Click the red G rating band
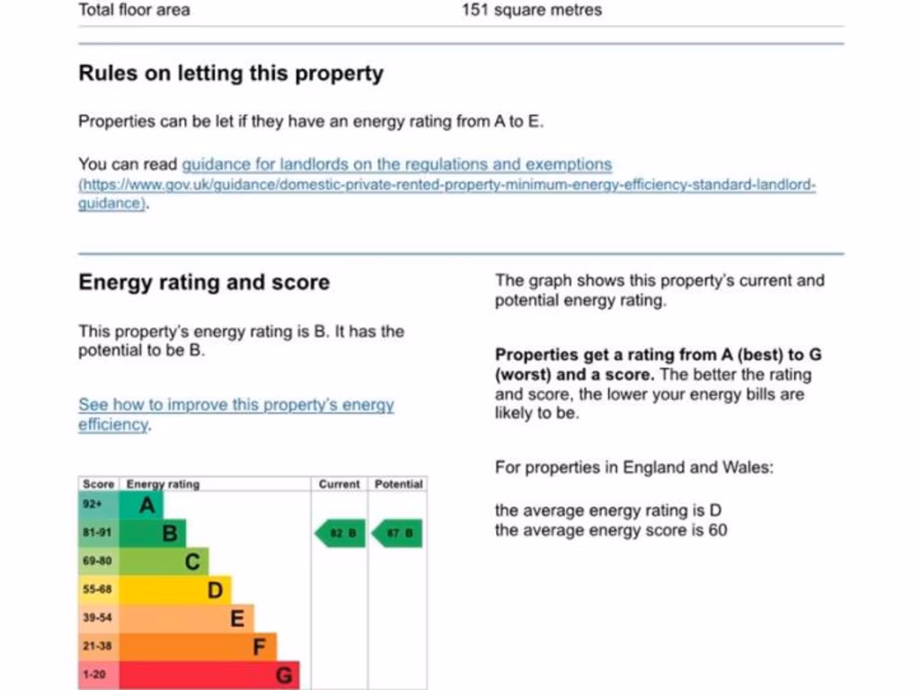 (x=209, y=675)
